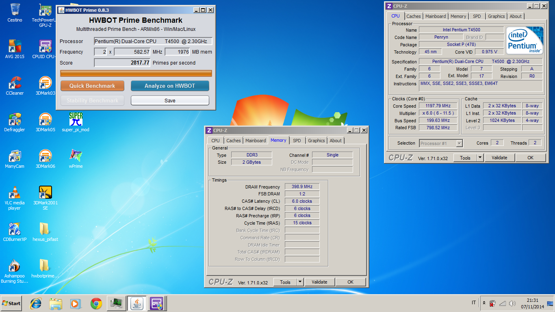Switch to CPU-Z taskbar button
The width and height of the screenshot is (555, 312).
(157, 303)
